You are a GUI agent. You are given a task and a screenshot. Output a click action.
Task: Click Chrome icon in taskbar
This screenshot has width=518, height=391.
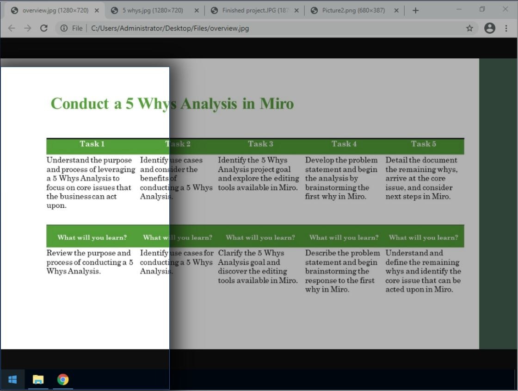coord(63,379)
